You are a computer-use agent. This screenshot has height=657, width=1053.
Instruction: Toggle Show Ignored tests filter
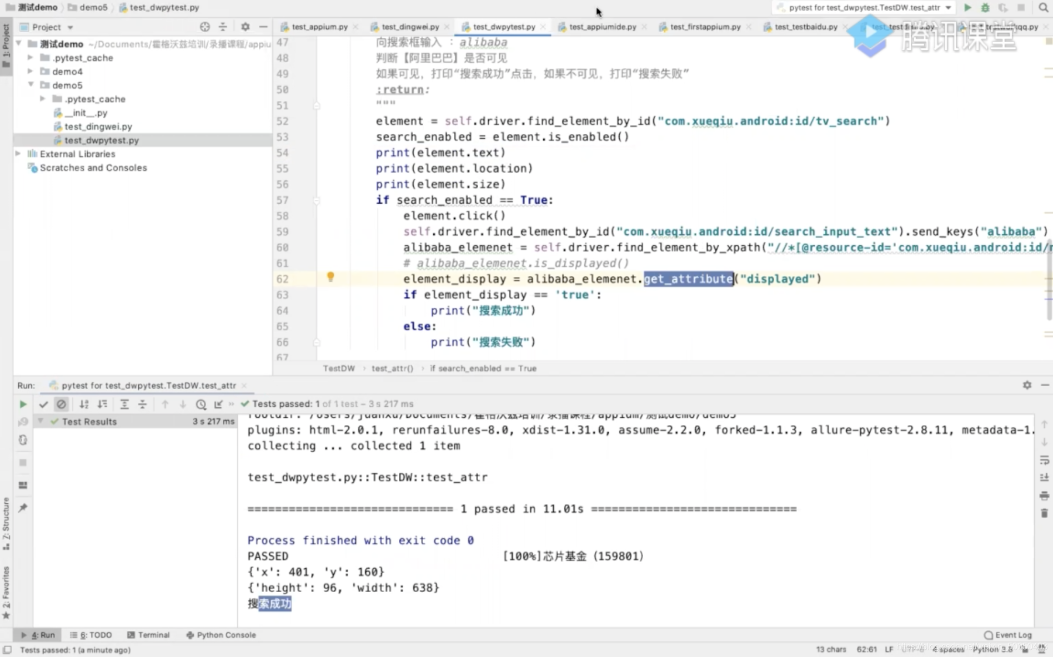[x=62, y=404]
